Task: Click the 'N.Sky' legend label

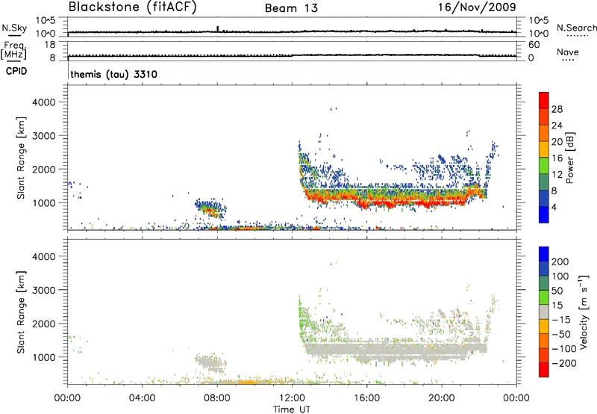Action: [14, 28]
